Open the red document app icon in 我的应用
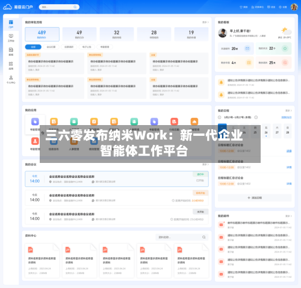This screenshot has height=288, width=301. (174, 121)
